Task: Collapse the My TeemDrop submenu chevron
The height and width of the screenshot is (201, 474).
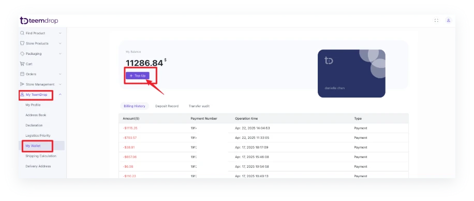Action: pyautogui.click(x=60, y=94)
